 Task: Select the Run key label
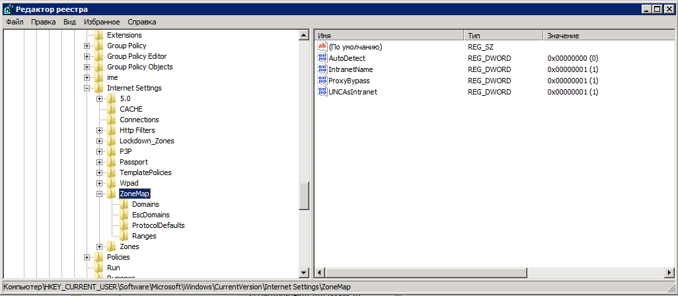(x=113, y=268)
